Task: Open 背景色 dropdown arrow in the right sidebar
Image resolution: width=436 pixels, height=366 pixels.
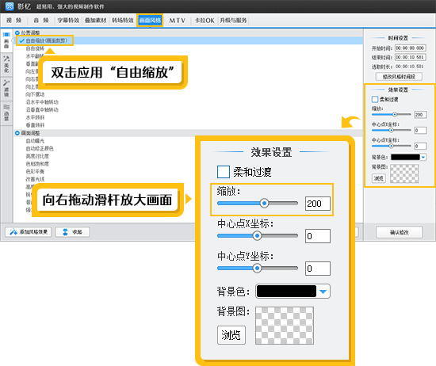Action: tap(423, 158)
